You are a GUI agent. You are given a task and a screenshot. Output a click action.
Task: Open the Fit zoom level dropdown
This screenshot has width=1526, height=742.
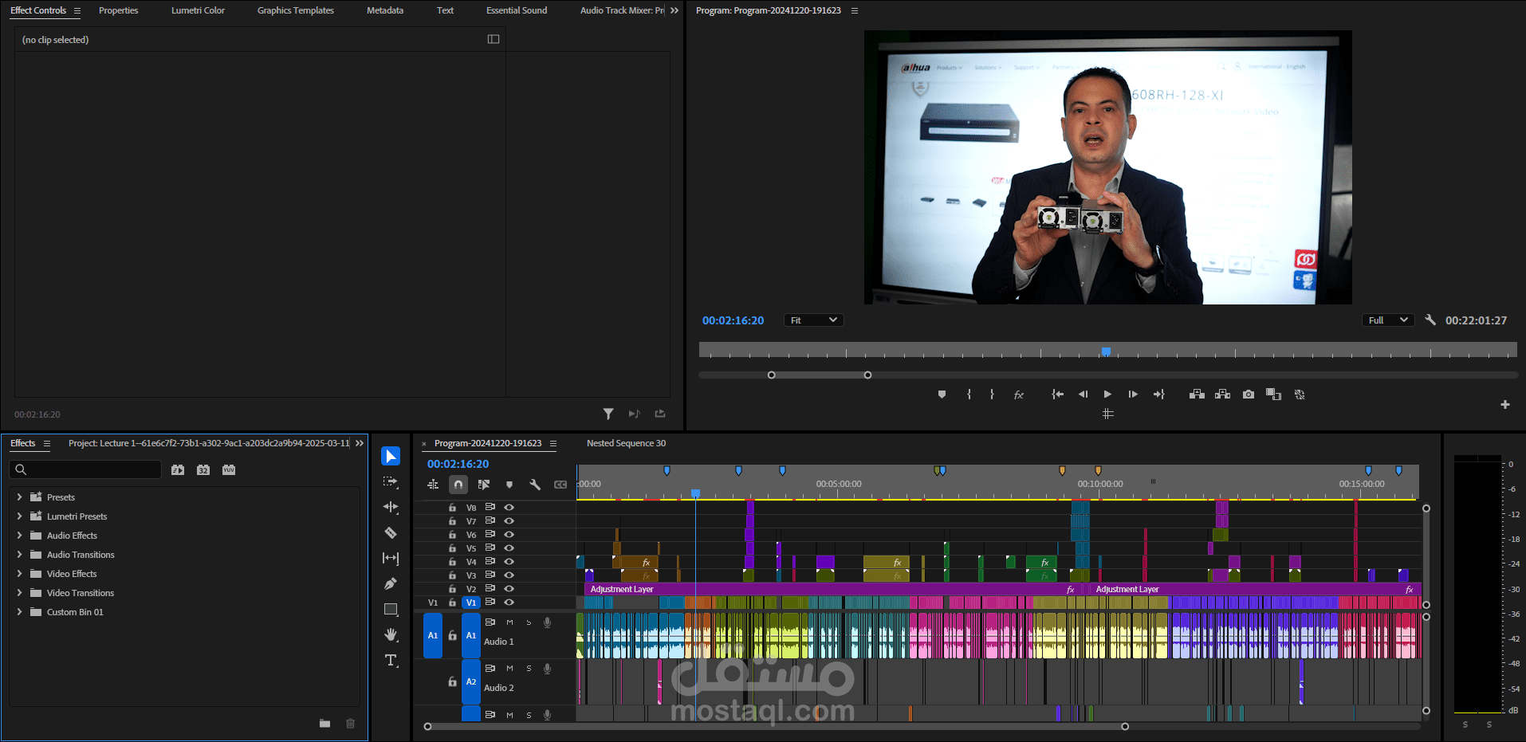pyautogui.click(x=813, y=320)
